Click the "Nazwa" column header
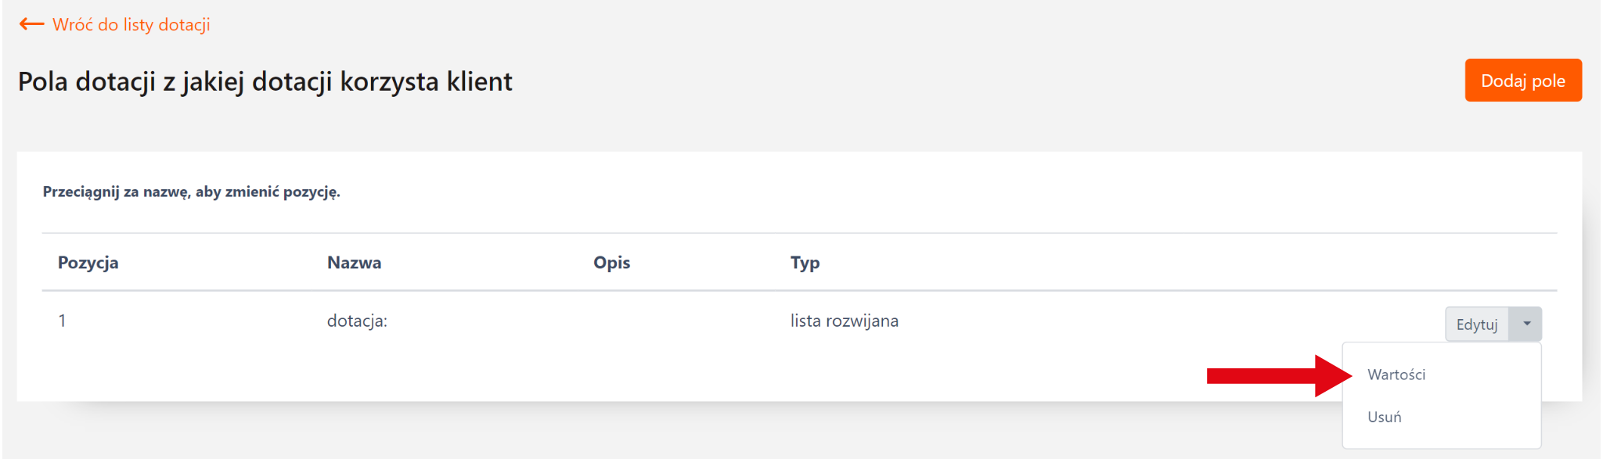The width and height of the screenshot is (1603, 459). pos(354,263)
